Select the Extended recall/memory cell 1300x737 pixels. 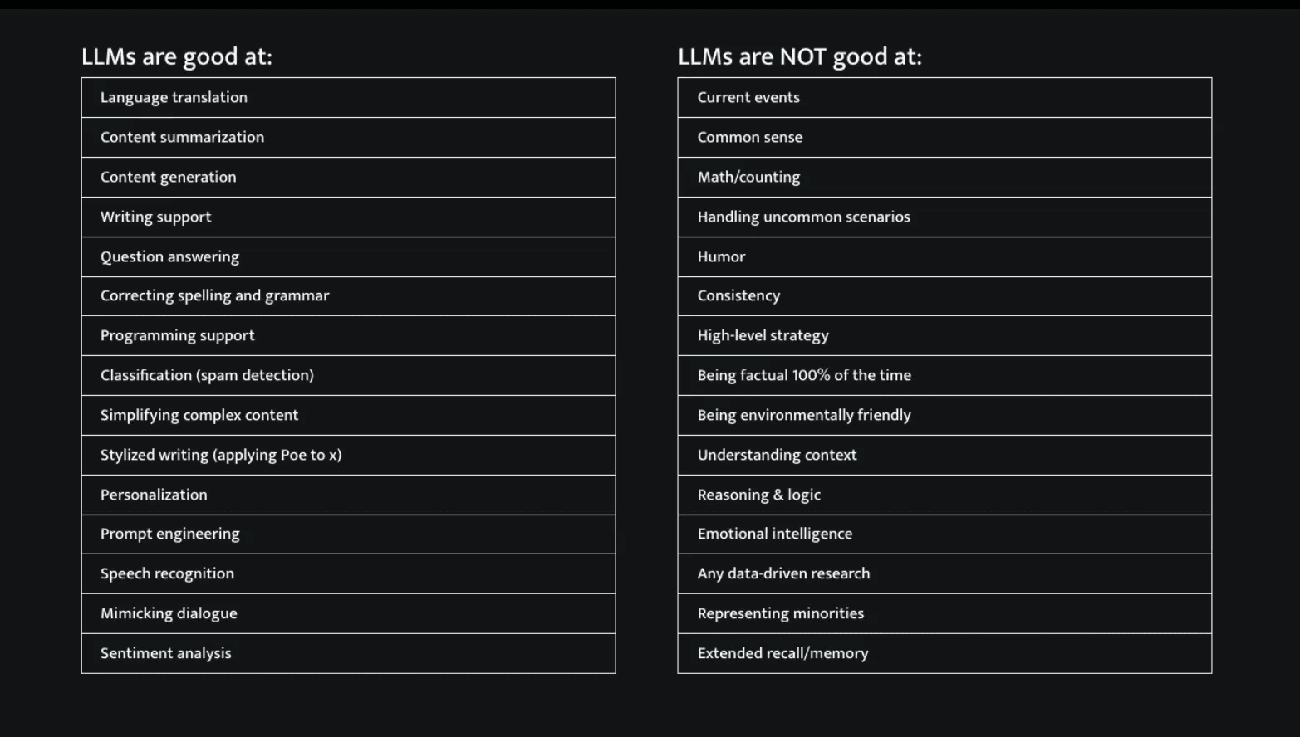[x=783, y=653]
